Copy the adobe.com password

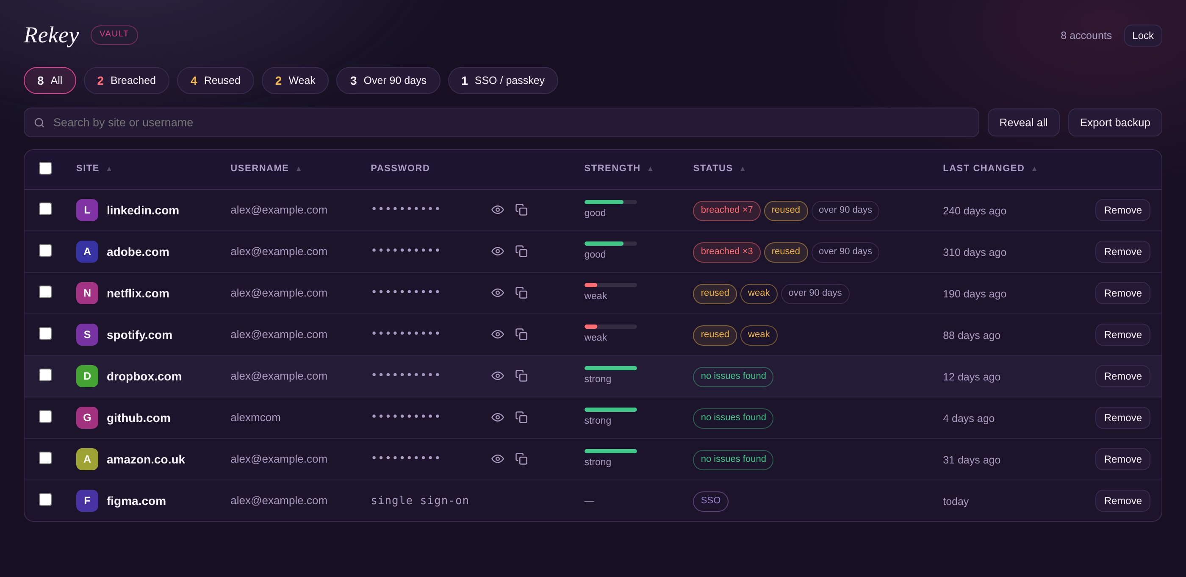click(x=521, y=251)
